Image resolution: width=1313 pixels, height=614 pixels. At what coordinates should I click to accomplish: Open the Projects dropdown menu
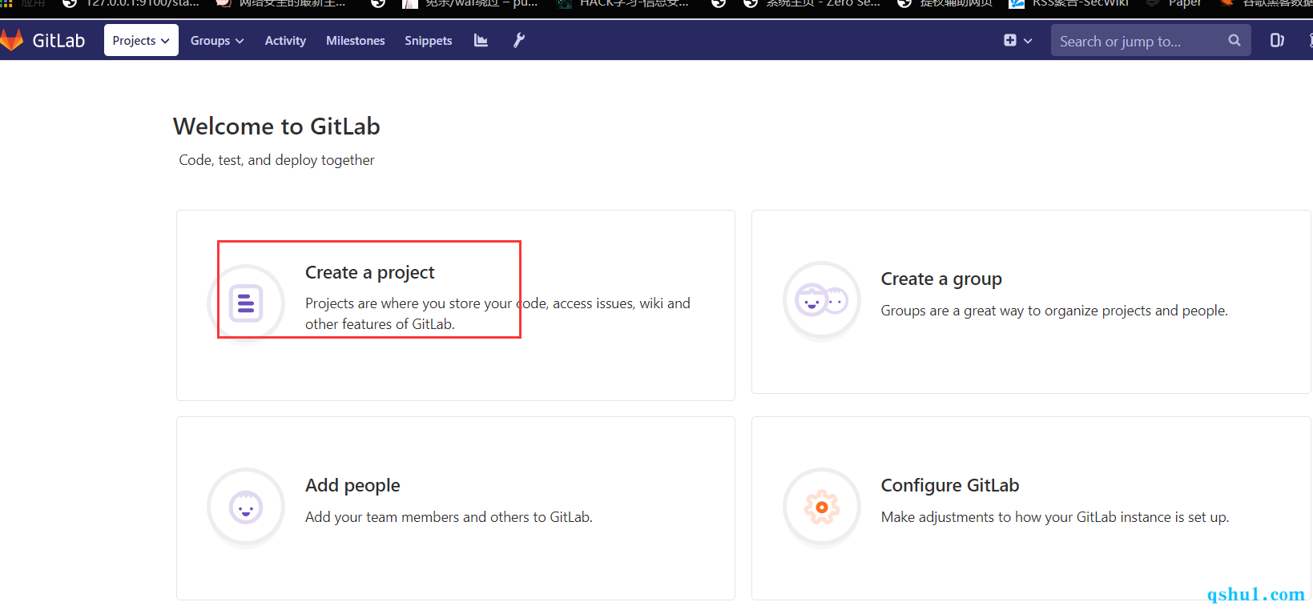[x=141, y=40]
